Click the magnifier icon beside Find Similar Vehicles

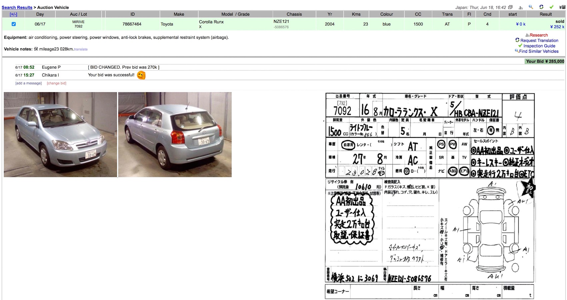pos(517,51)
